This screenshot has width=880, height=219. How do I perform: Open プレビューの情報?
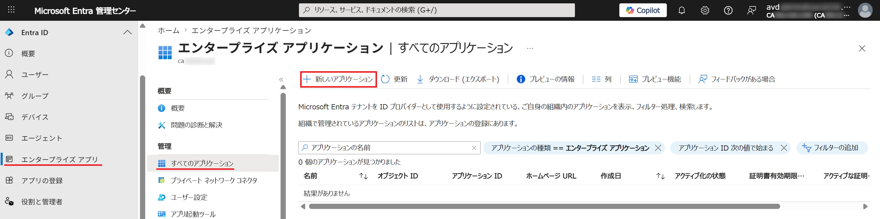545,79
